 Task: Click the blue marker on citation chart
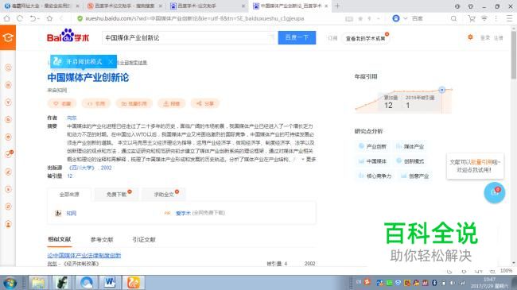point(441,90)
